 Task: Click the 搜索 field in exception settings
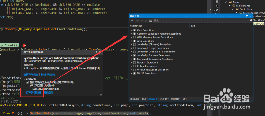coord(199,20)
